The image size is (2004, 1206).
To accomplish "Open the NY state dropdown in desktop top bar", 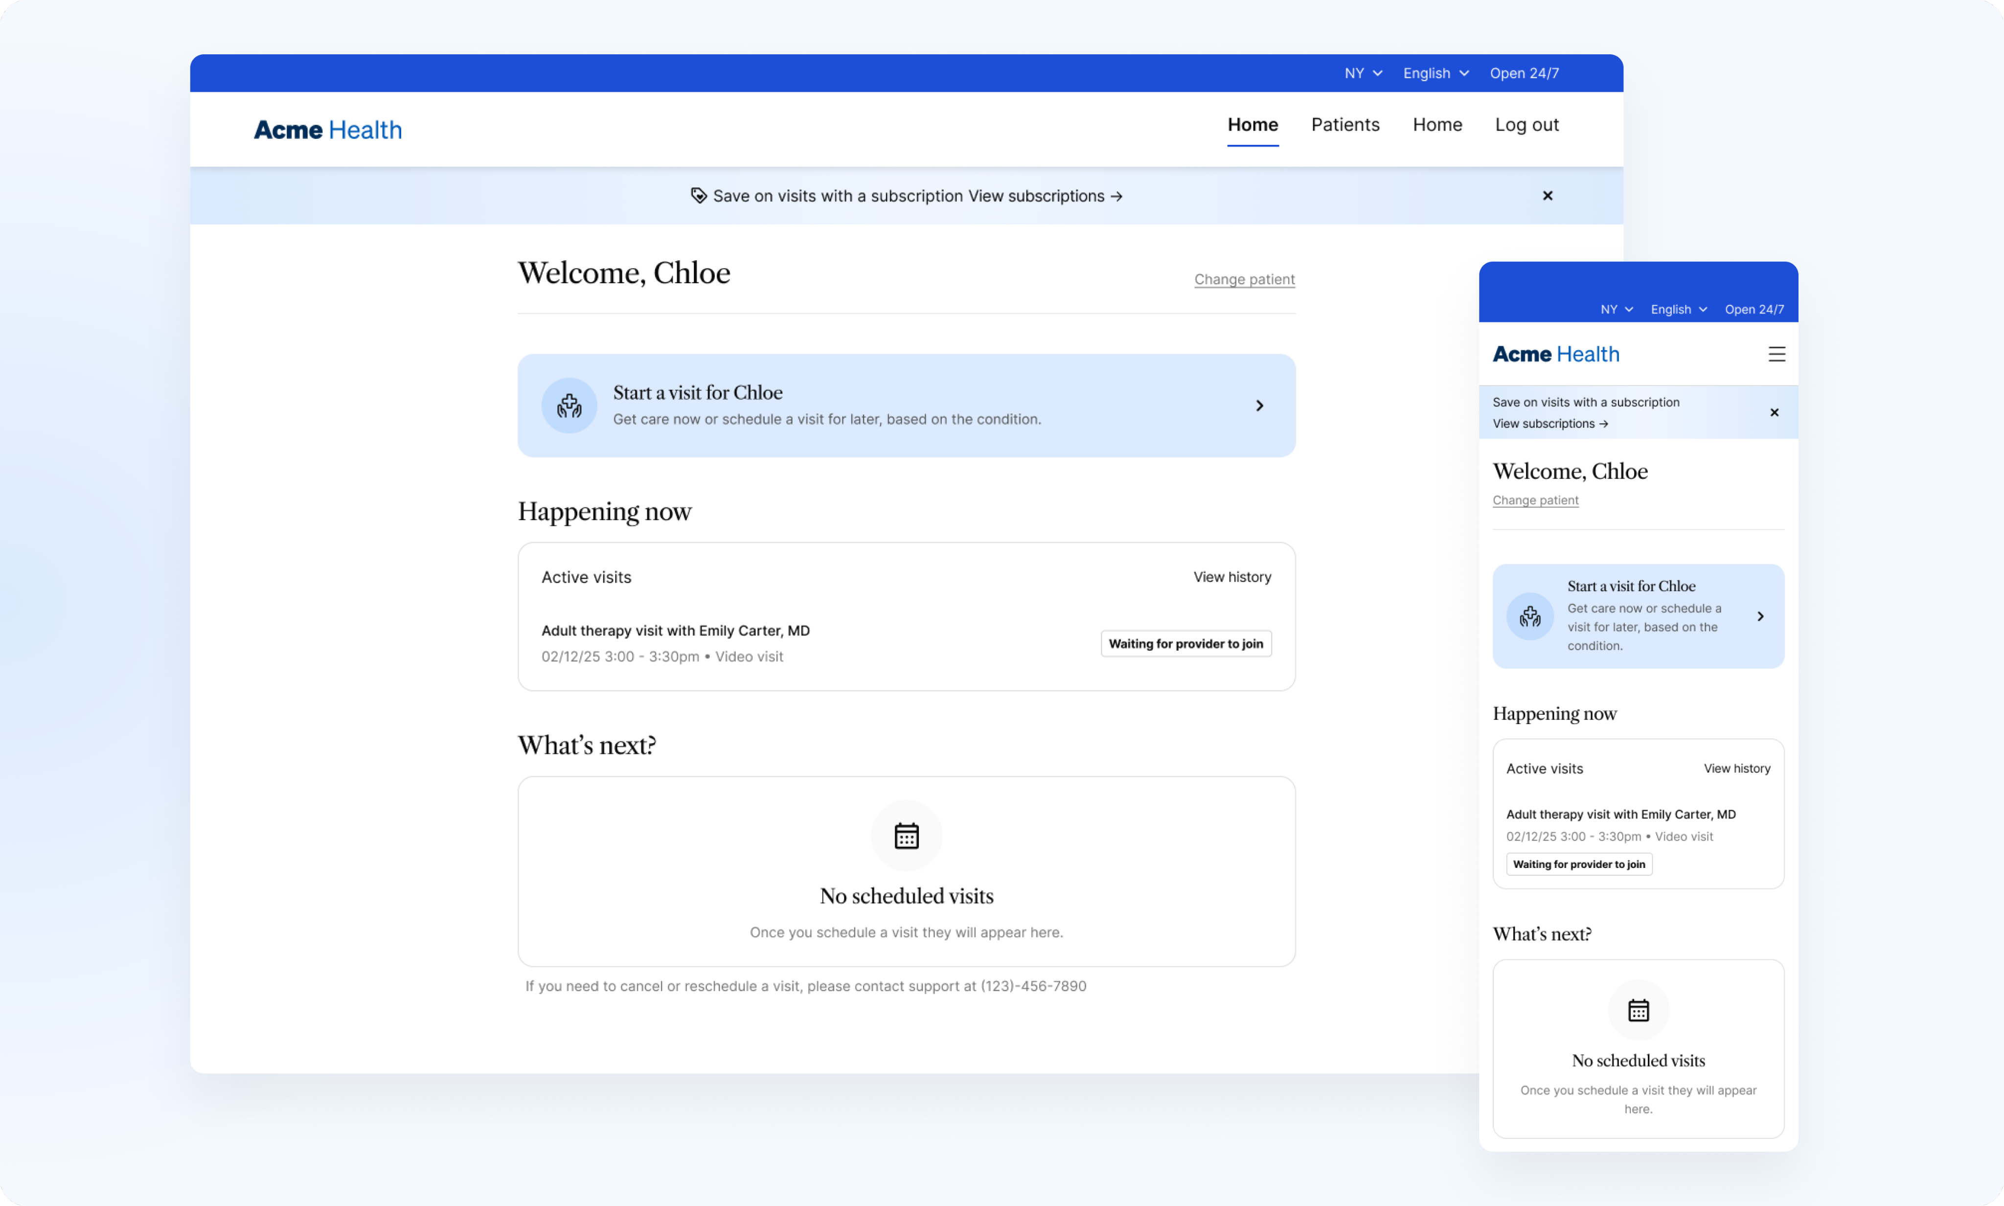I will (x=1363, y=73).
